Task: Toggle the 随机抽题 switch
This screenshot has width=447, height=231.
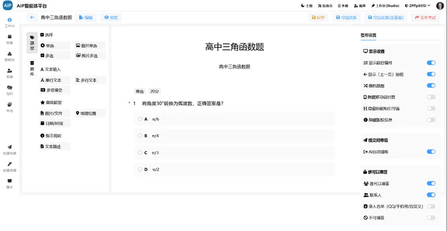Action: tap(431, 86)
